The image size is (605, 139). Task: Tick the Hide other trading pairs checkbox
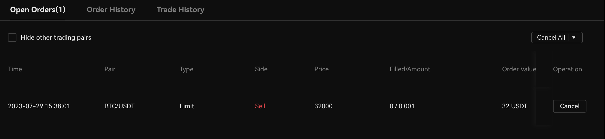[x=12, y=38]
